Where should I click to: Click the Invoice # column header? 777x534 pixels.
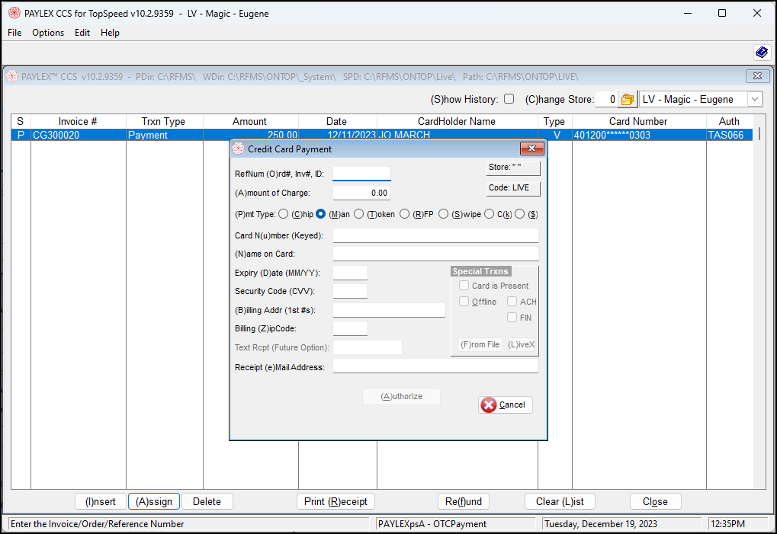pyautogui.click(x=79, y=121)
